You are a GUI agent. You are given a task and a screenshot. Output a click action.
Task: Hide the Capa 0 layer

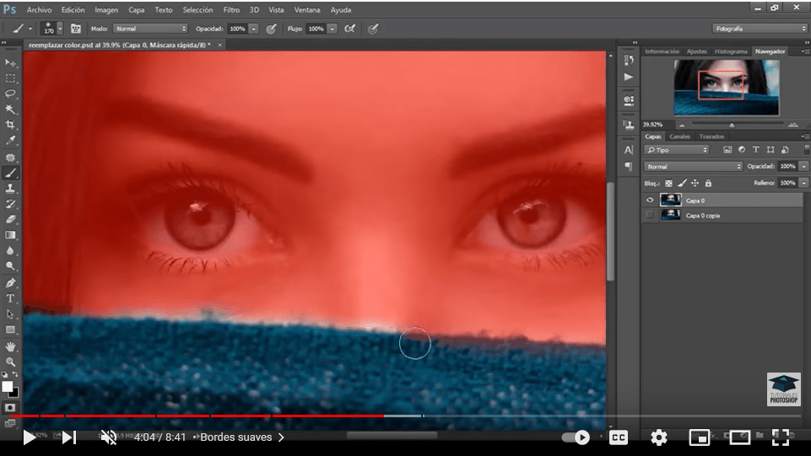(x=650, y=200)
